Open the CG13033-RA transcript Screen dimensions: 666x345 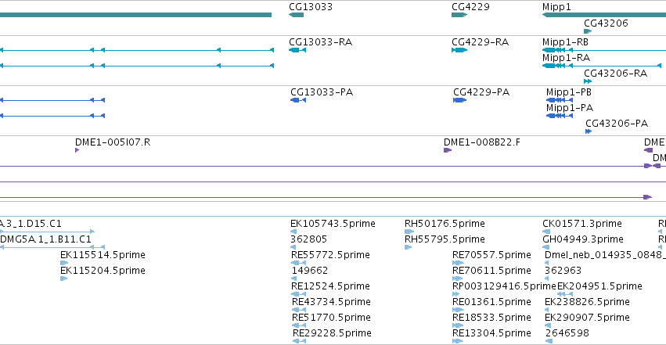tap(320, 42)
